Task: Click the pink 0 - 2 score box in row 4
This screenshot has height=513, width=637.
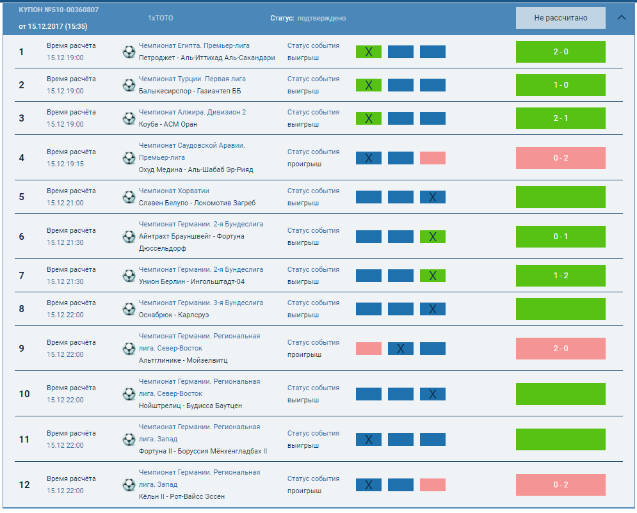Action: (x=560, y=158)
